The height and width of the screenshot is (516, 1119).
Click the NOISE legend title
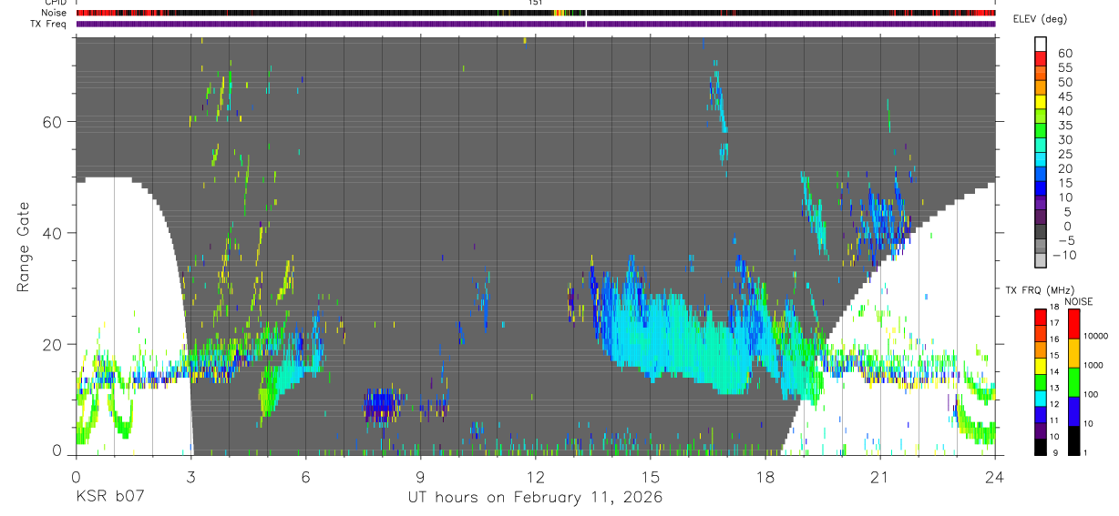click(x=1080, y=302)
